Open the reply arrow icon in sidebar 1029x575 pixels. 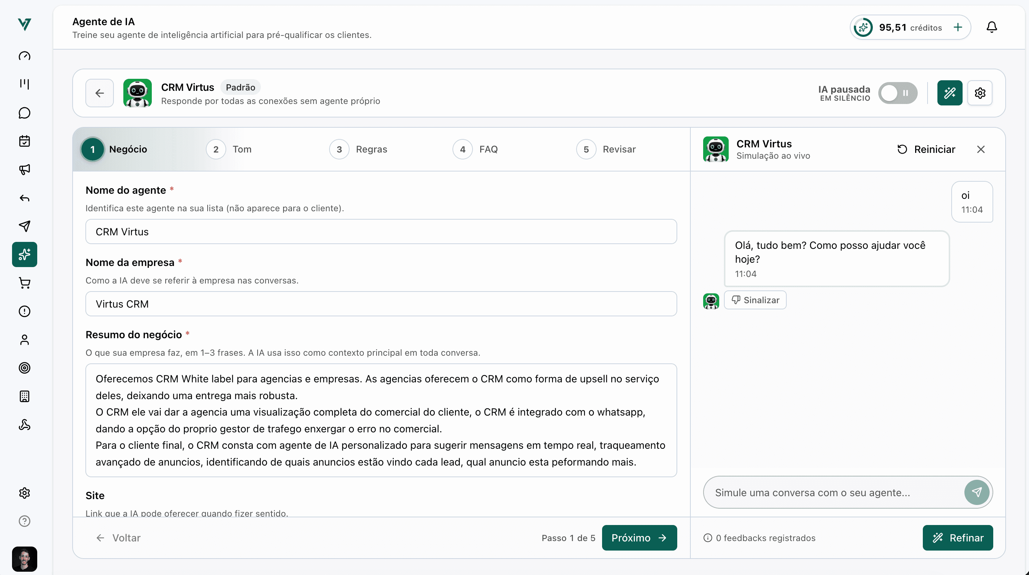click(24, 198)
